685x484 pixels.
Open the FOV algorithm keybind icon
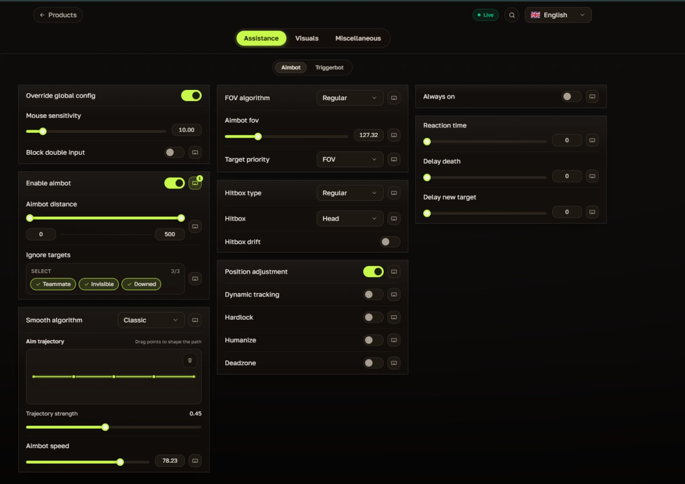coord(394,98)
